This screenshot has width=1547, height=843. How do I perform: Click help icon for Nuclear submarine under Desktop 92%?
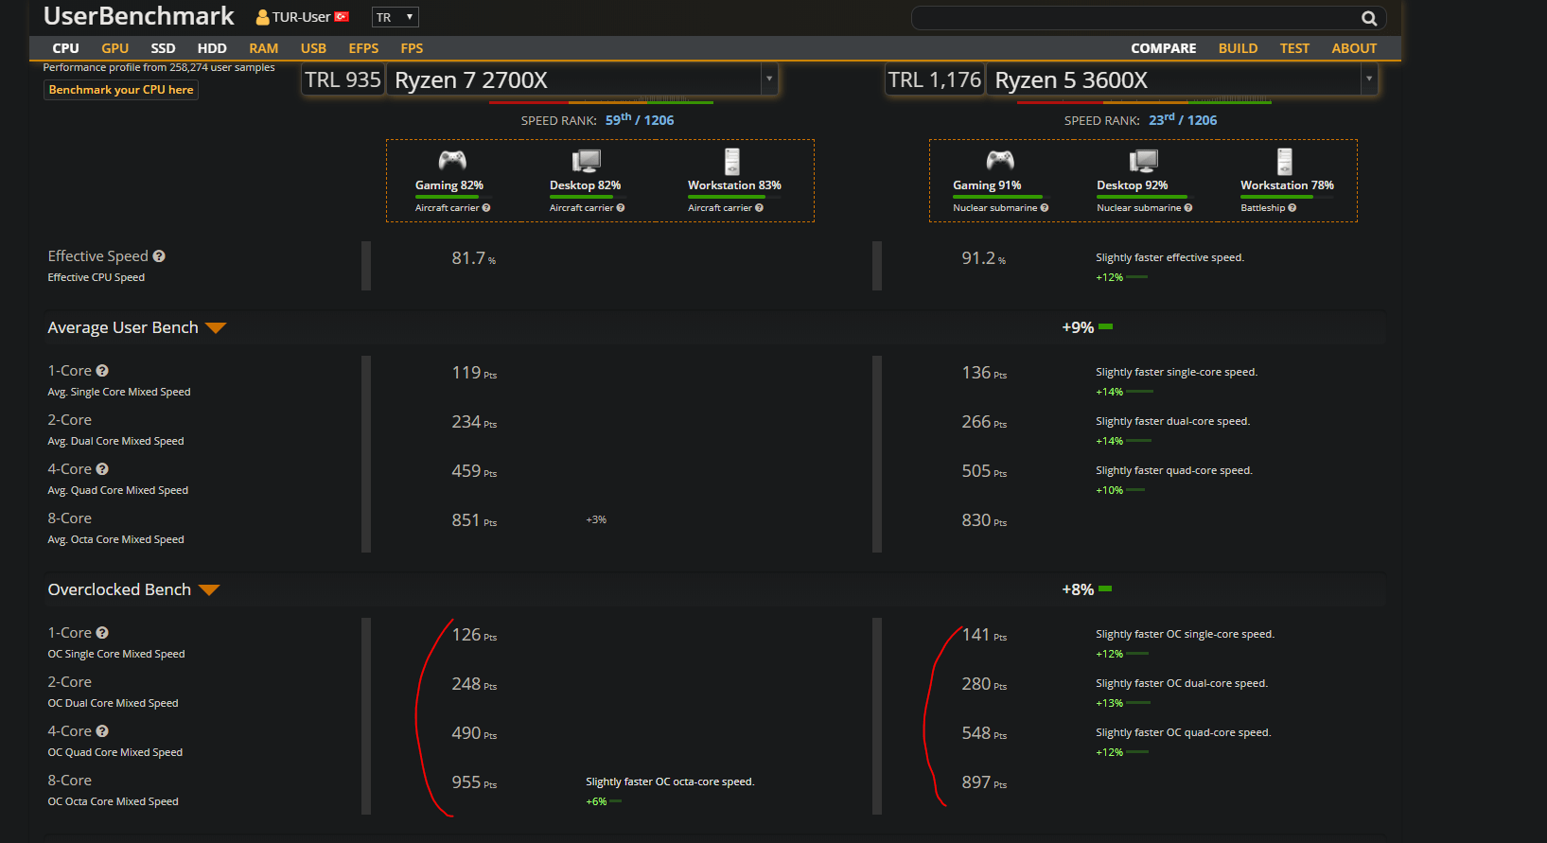coord(1188,208)
